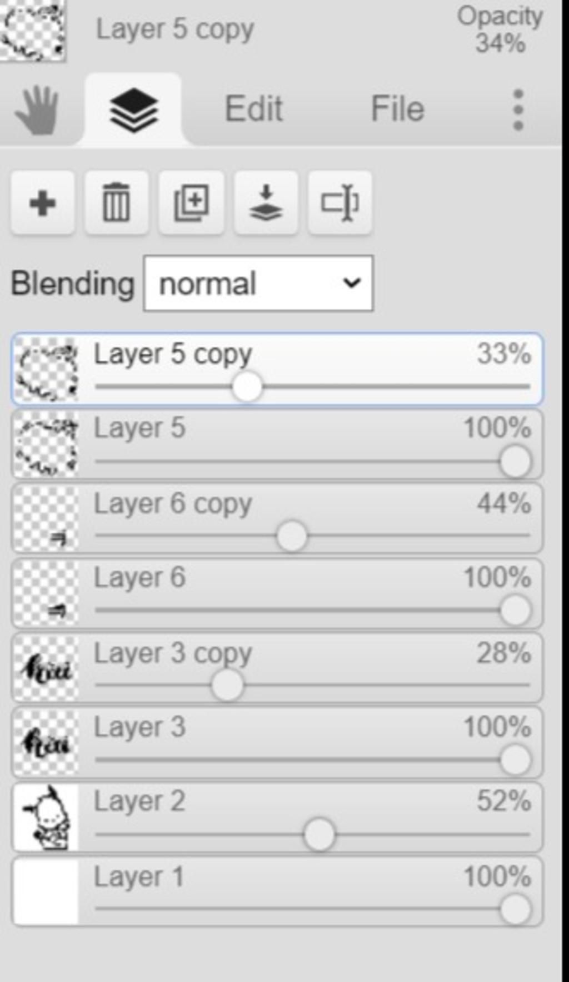569x982 pixels.
Task: Select Layer 1 white background thumbnail
Action: pyautogui.click(x=46, y=892)
